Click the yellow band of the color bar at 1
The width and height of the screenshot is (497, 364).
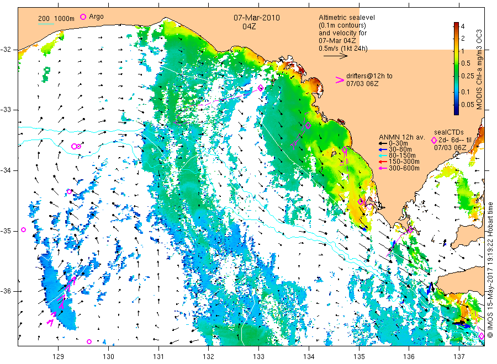(x=456, y=51)
